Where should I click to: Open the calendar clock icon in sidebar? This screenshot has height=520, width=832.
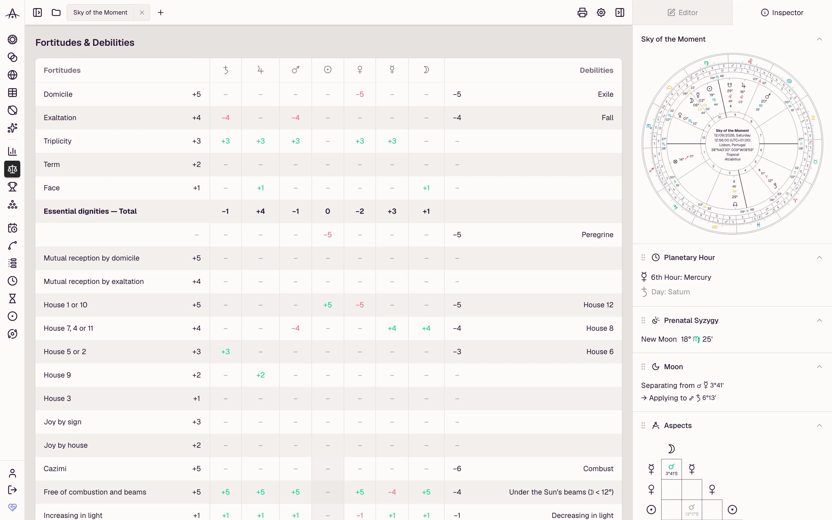tap(12, 228)
